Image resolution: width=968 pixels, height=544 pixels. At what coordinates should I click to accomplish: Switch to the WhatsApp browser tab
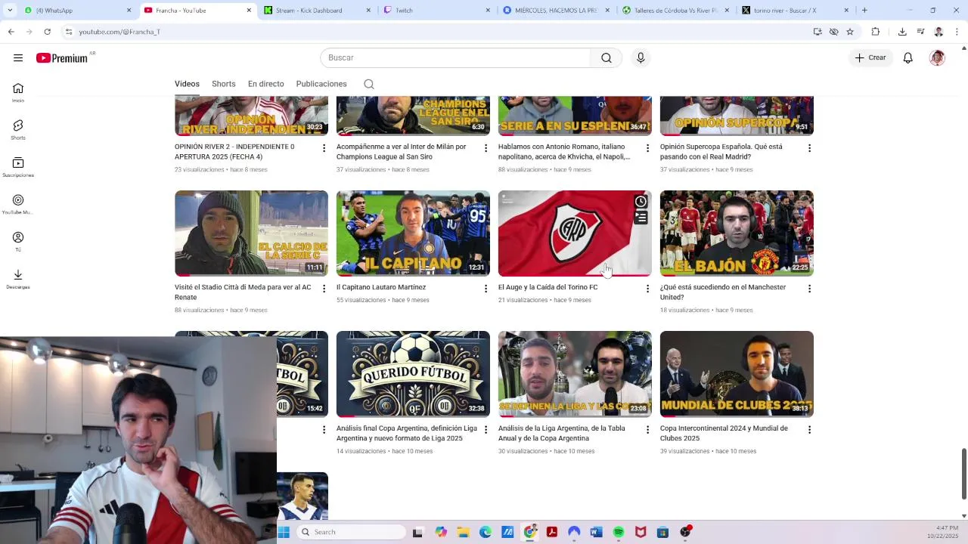tap(76, 11)
